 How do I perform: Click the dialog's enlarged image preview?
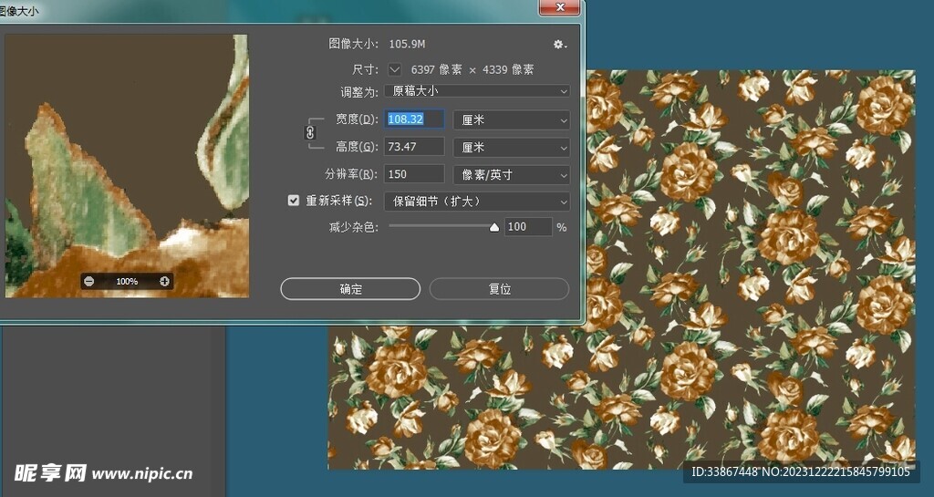click(127, 165)
